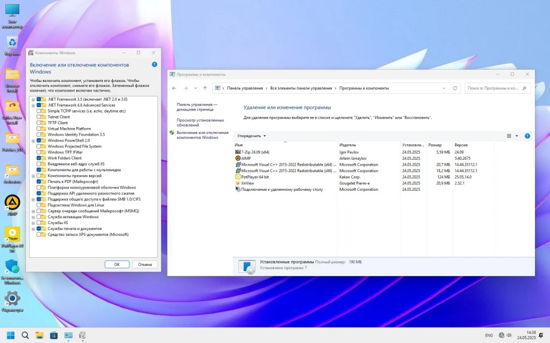
Task: Expand Службы IIS node
Action: pos(33,222)
